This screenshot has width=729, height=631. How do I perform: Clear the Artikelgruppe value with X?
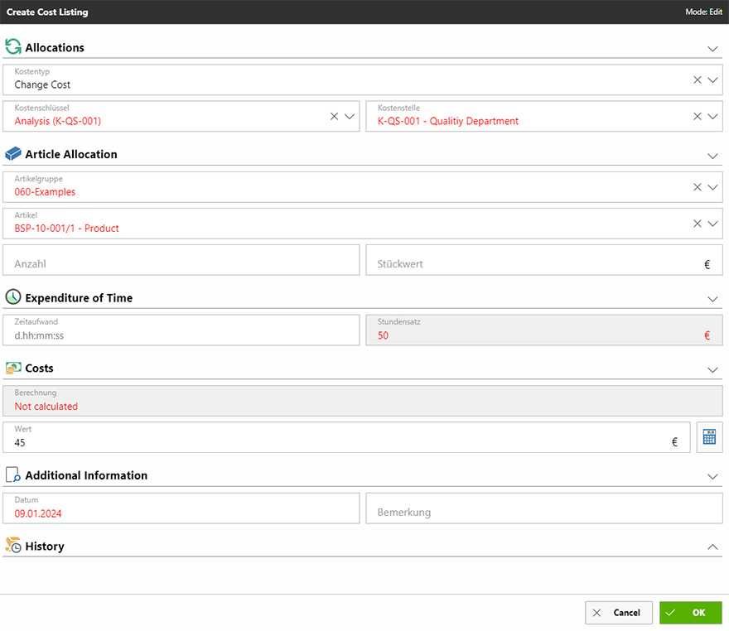click(x=698, y=187)
